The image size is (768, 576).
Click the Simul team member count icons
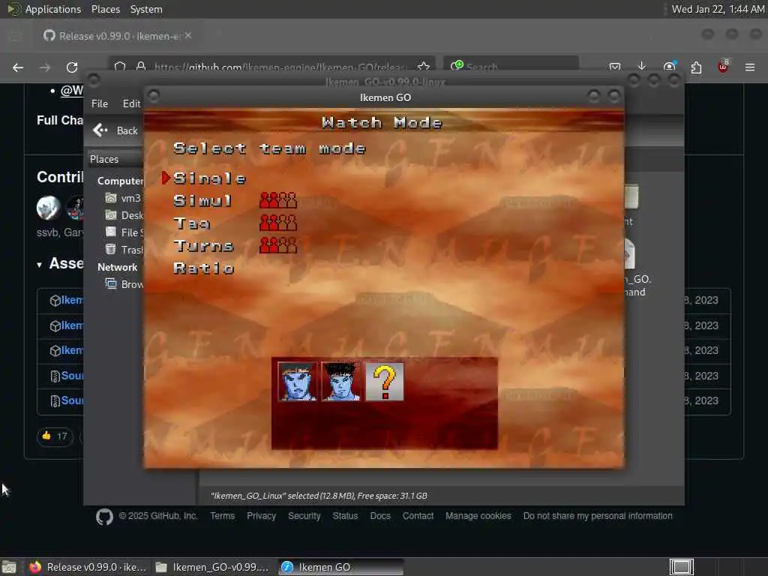(x=277, y=200)
